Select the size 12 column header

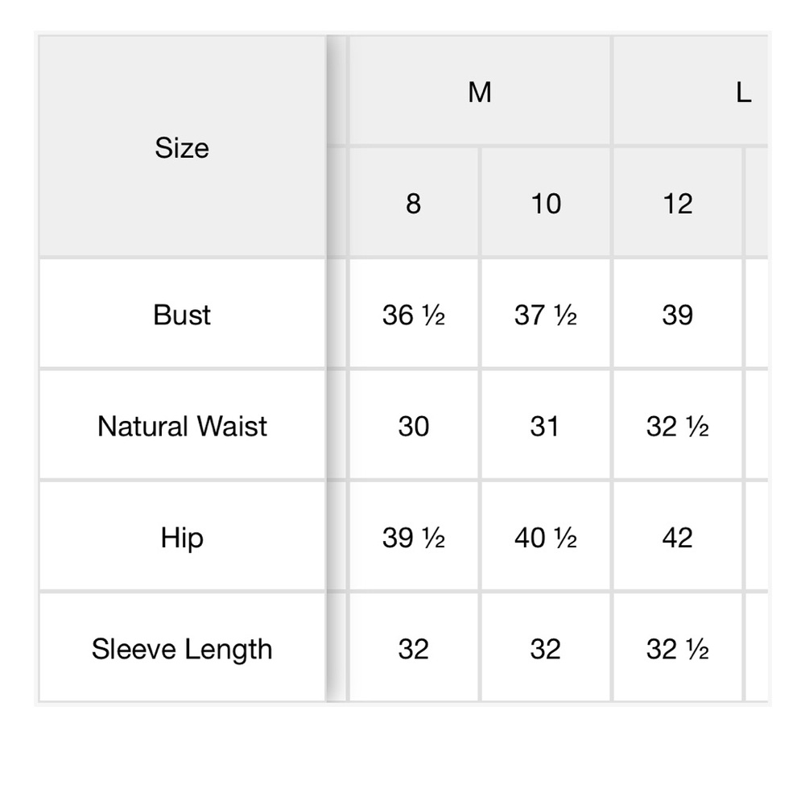coord(678,202)
